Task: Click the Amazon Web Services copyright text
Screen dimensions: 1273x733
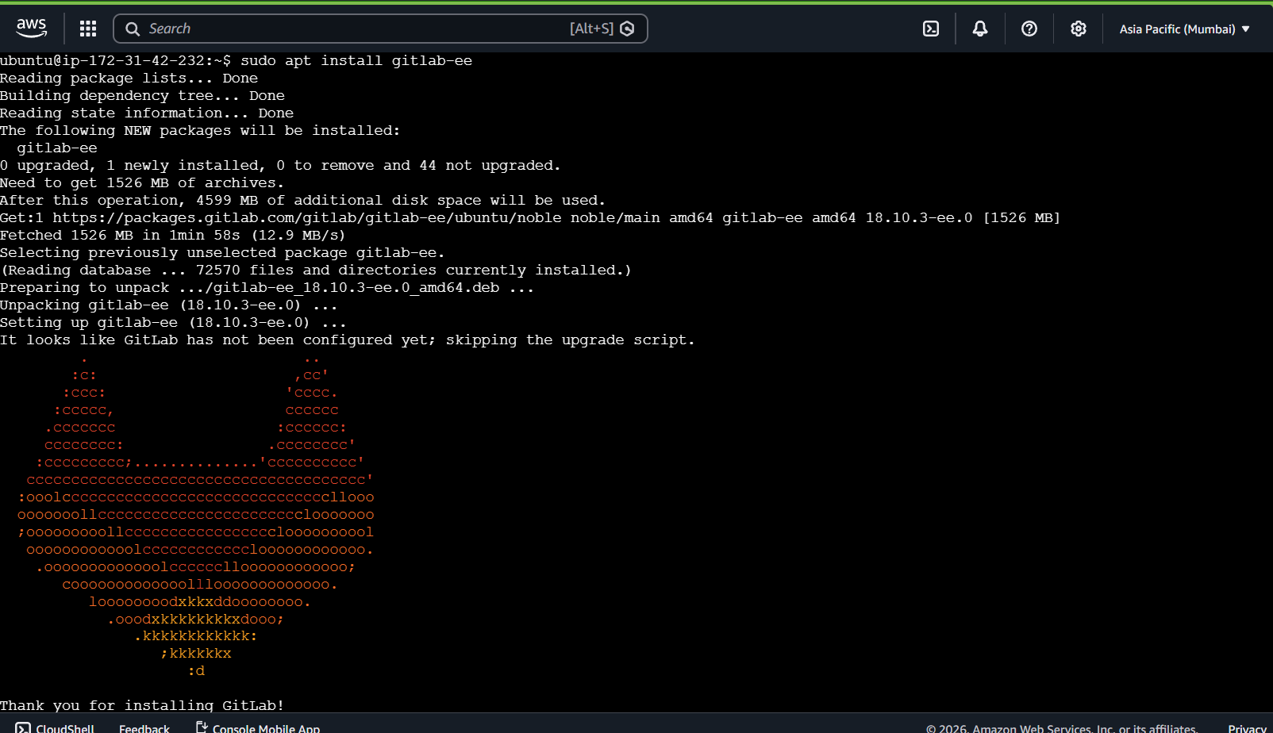Action: click(x=1061, y=727)
